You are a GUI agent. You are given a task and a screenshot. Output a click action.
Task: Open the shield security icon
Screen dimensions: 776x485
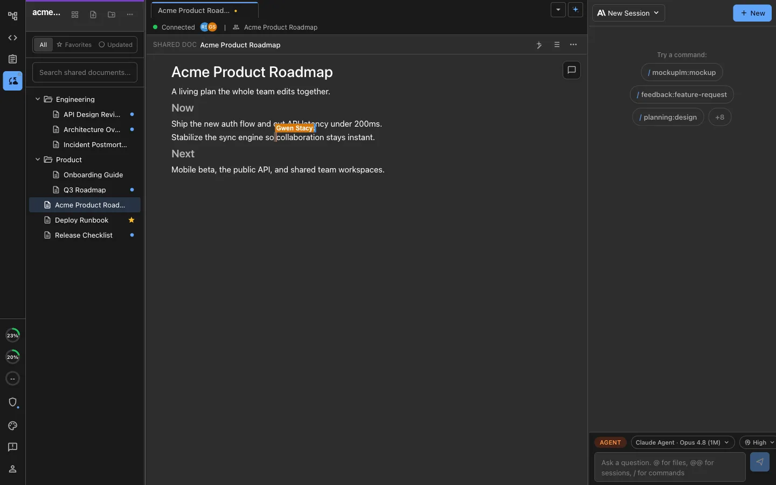(12, 402)
